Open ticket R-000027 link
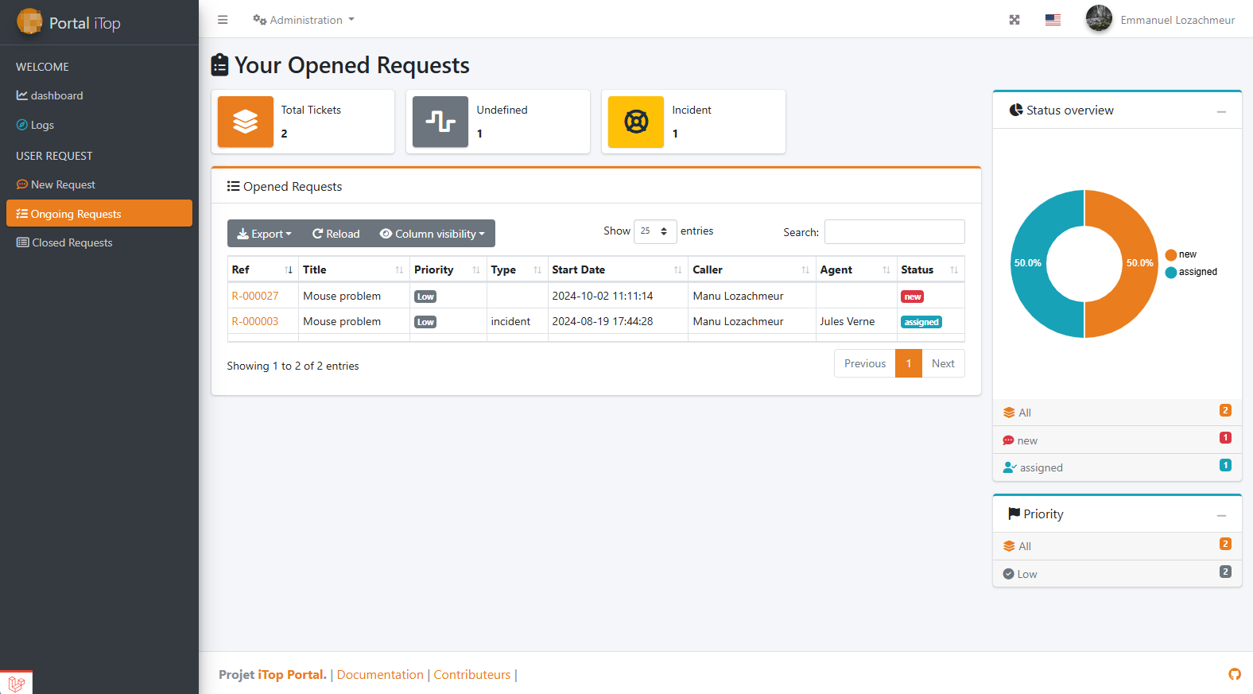Viewport: 1253px width, 694px height. [x=255, y=296]
